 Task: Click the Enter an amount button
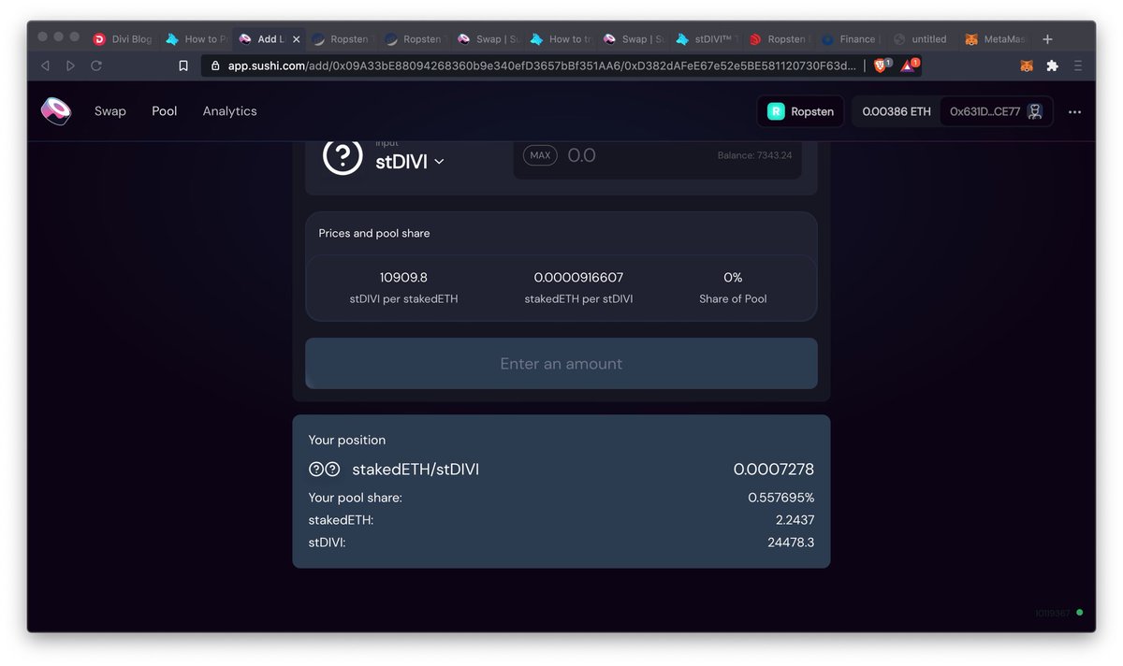tap(561, 364)
